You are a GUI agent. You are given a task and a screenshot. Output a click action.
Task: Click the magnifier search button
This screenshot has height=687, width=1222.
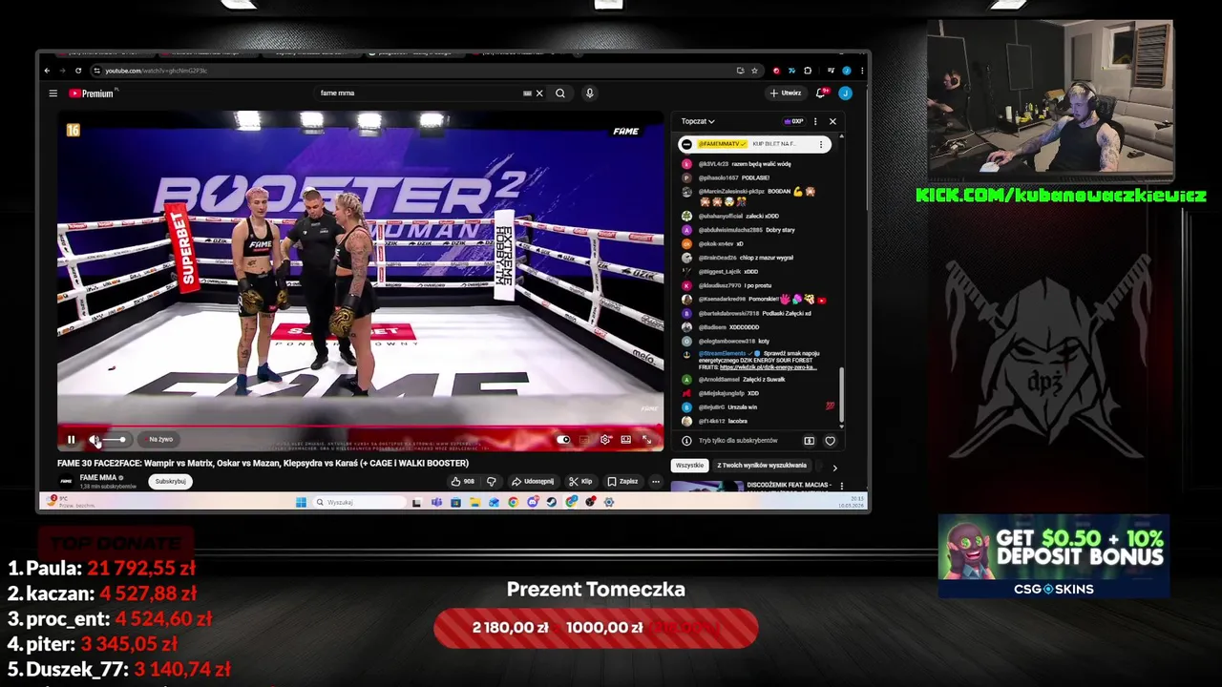point(560,94)
